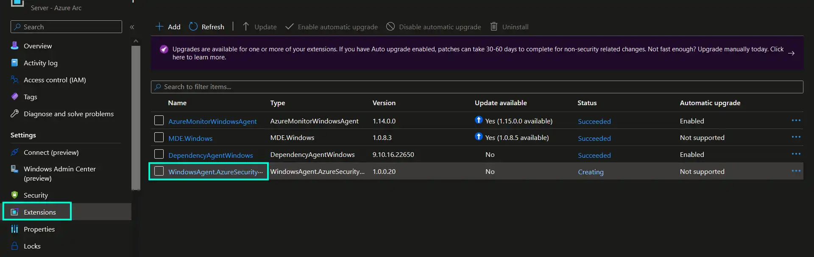Click Succeeded status for AzureMonitorWindowsAgent

tap(594, 121)
